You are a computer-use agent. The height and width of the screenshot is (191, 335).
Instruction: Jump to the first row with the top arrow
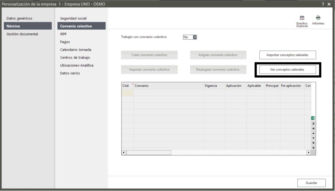click(314, 124)
